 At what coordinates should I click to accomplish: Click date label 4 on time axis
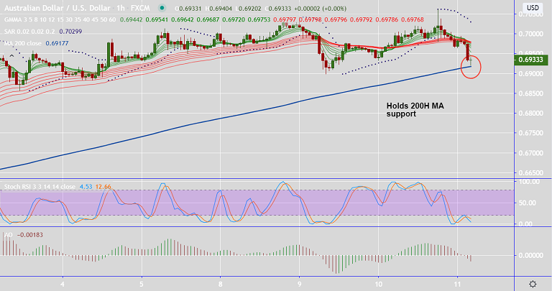click(63, 284)
